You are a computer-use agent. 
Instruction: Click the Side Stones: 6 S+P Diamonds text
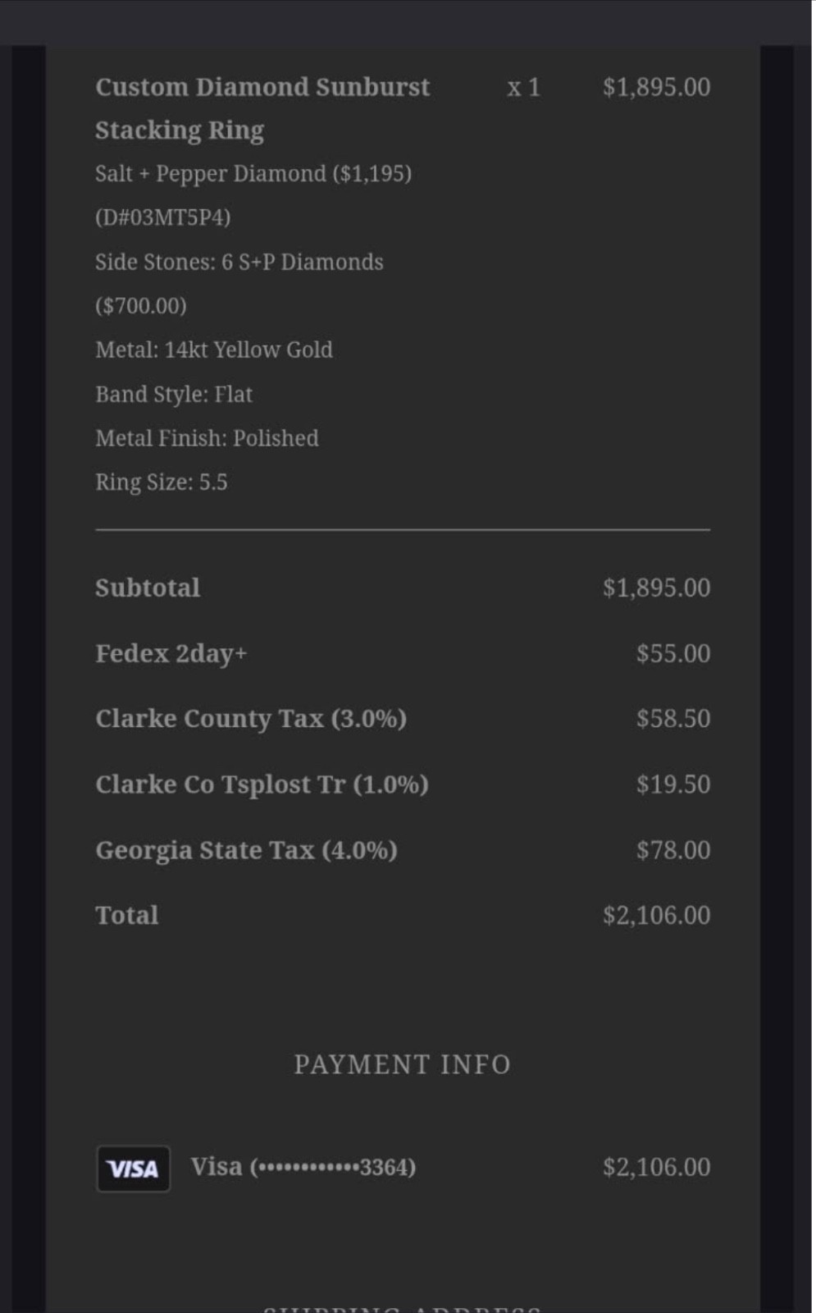(239, 262)
